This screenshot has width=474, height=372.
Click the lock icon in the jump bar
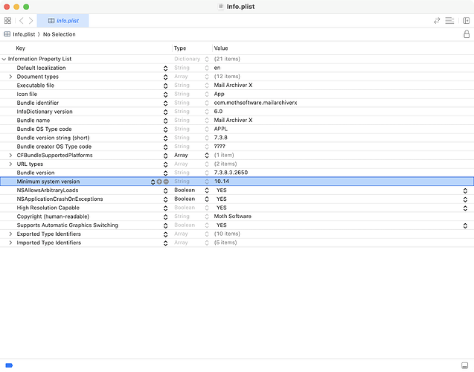(467, 33)
